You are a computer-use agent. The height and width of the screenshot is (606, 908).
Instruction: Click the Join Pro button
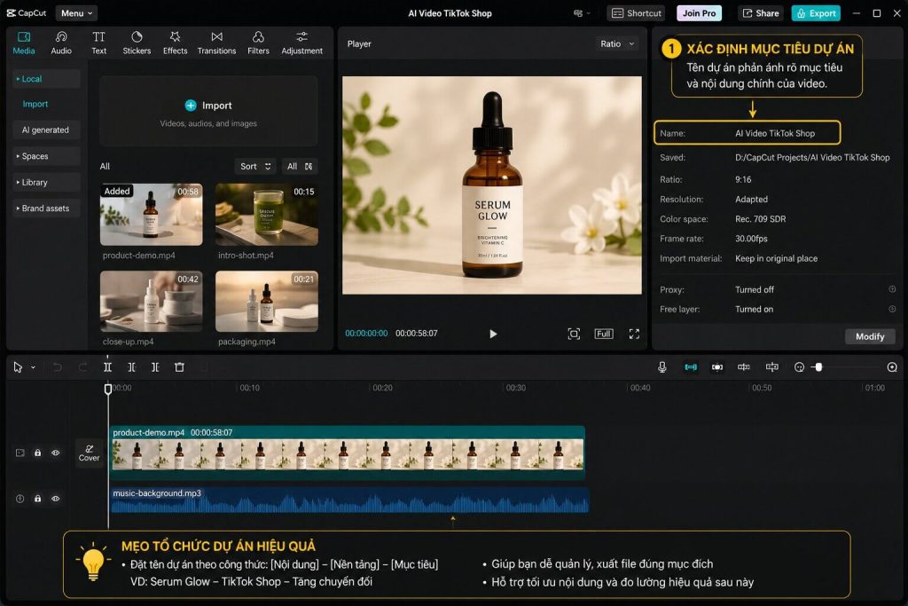click(x=699, y=12)
